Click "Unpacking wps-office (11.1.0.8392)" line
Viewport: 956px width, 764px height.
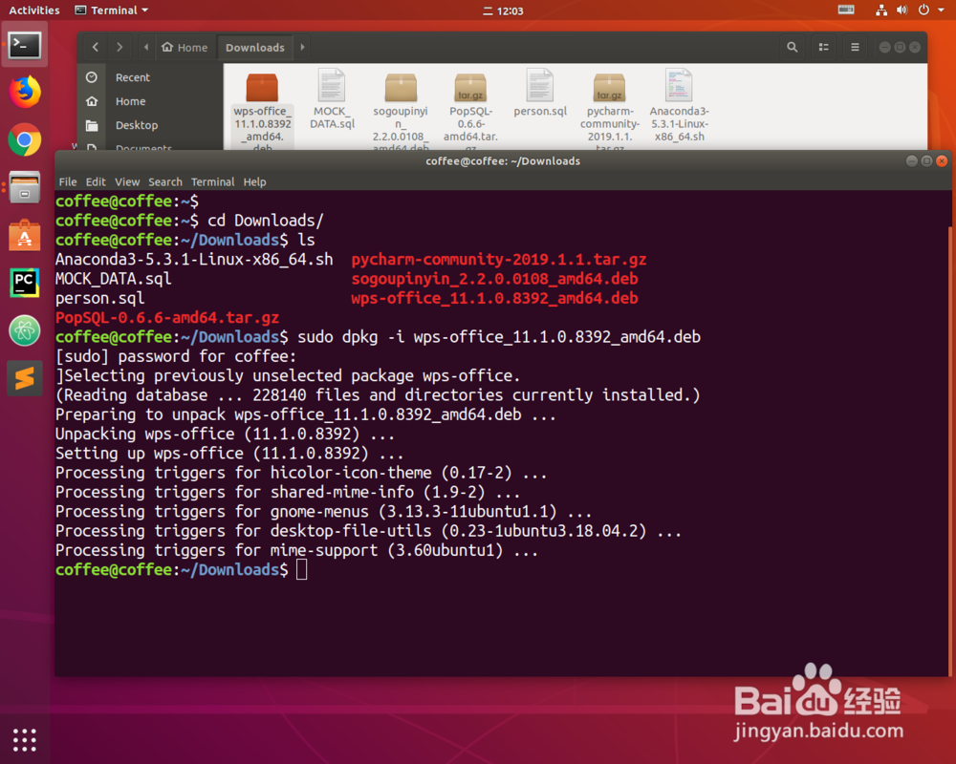225,434
